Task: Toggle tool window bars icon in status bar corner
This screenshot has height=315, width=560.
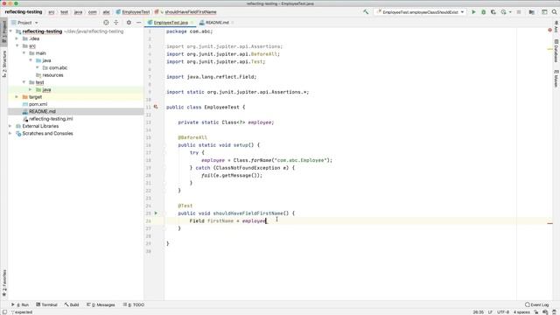Action: (x=4, y=312)
